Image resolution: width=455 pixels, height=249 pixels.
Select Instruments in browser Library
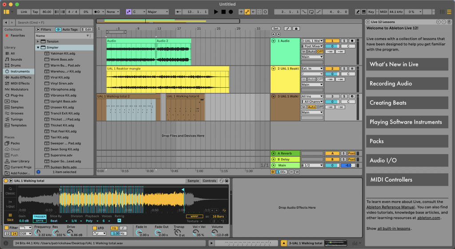tap(20, 71)
